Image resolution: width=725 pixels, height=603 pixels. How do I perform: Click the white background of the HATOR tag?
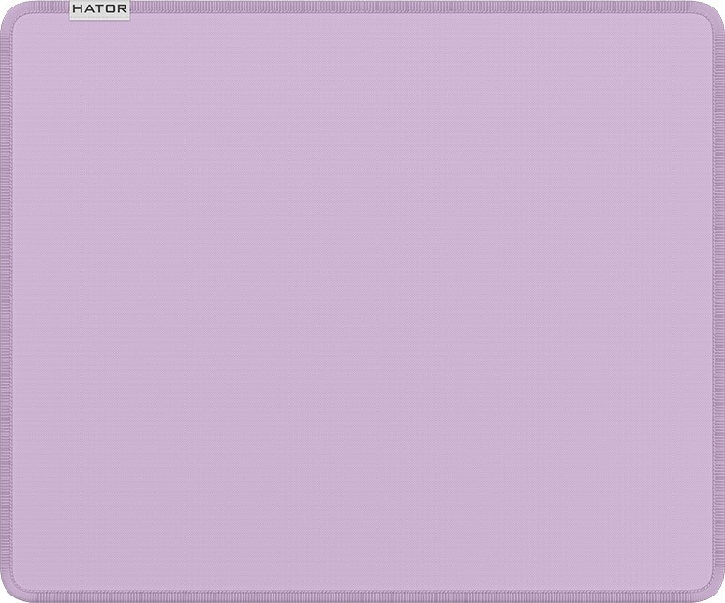coord(127,16)
